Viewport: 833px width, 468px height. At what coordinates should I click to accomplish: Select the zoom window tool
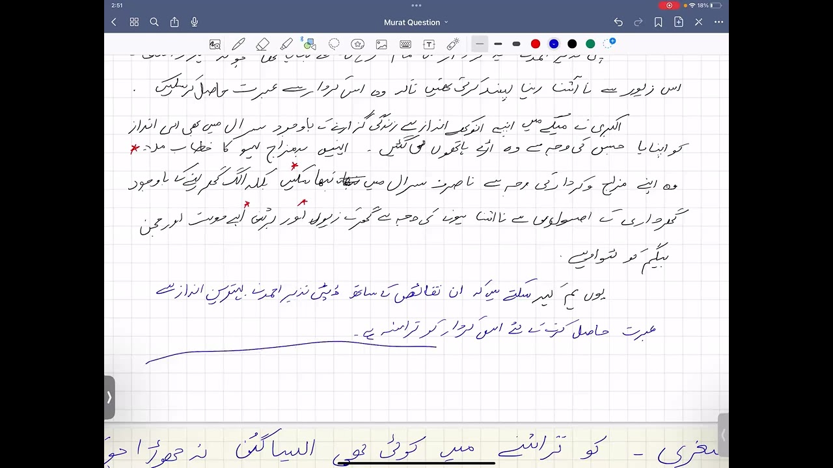[x=215, y=44]
